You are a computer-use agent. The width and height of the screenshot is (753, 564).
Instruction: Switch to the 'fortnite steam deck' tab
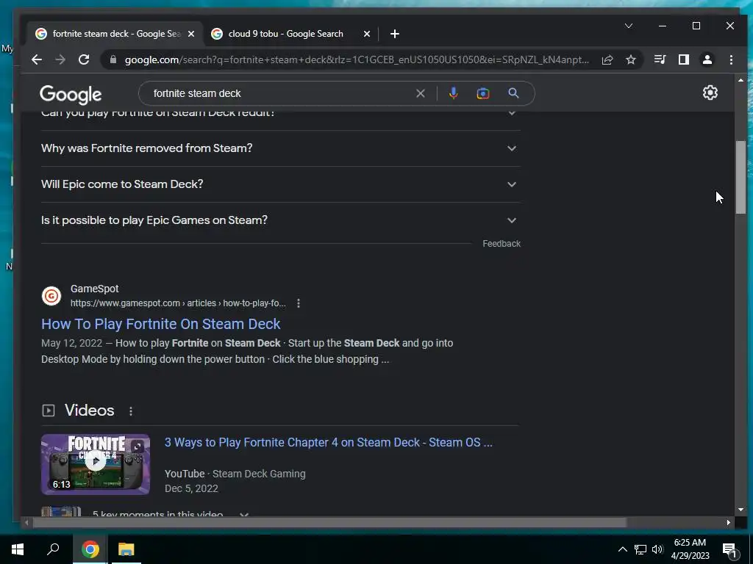tap(114, 34)
